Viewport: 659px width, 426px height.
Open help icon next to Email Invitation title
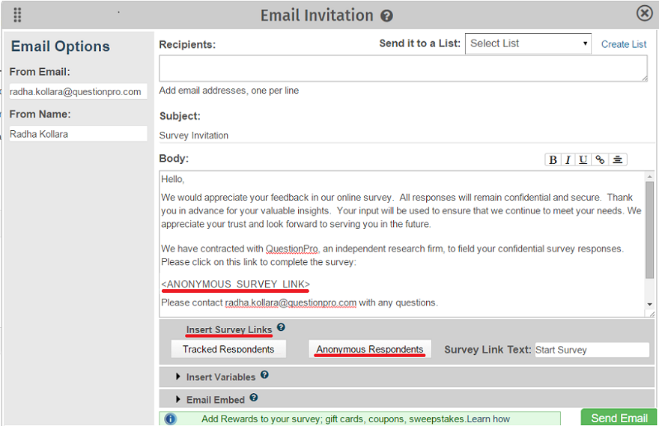click(x=386, y=16)
